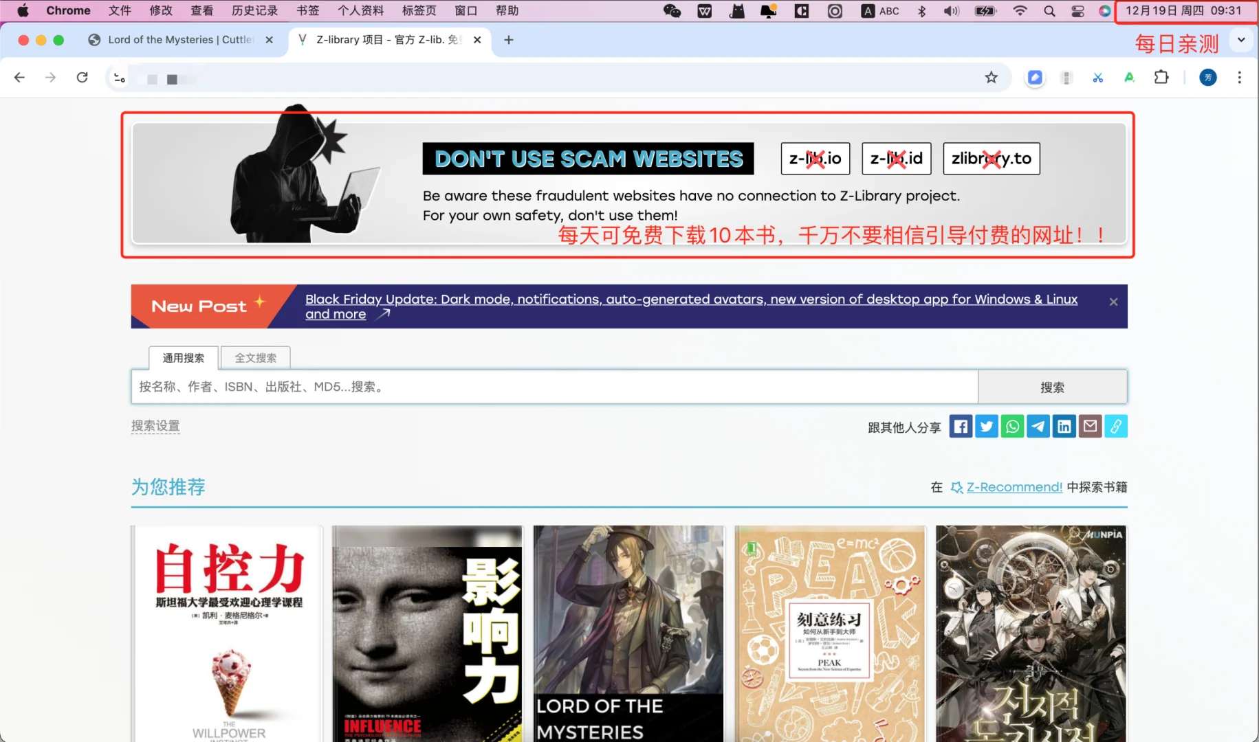Image resolution: width=1259 pixels, height=742 pixels.
Task: Open the 文件 menu
Action: [120, 11]
